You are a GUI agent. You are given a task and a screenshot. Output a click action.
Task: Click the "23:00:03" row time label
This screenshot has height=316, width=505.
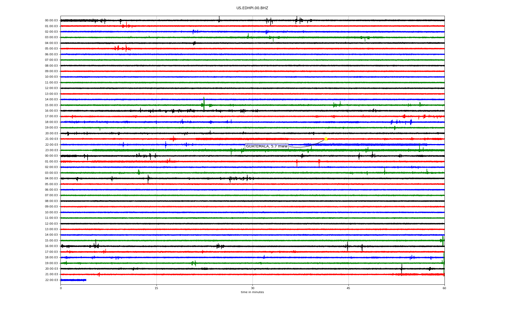51,150
